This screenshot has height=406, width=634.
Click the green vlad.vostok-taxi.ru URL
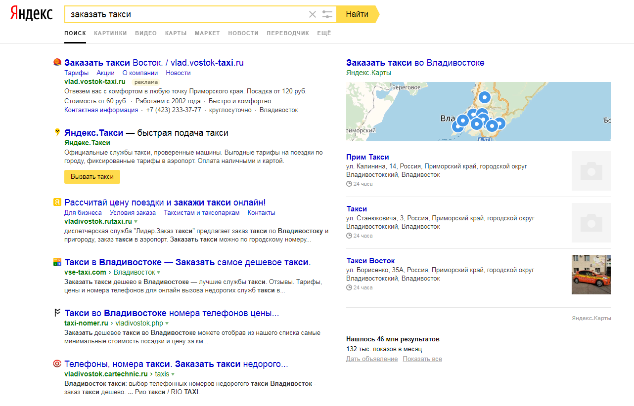pos(95,81)
